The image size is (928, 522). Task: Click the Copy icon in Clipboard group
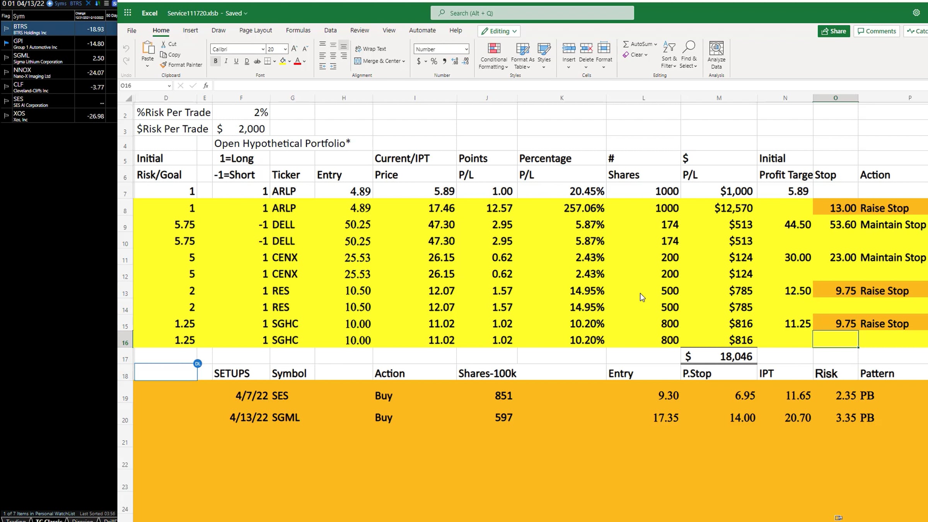[x=164, y=55]
